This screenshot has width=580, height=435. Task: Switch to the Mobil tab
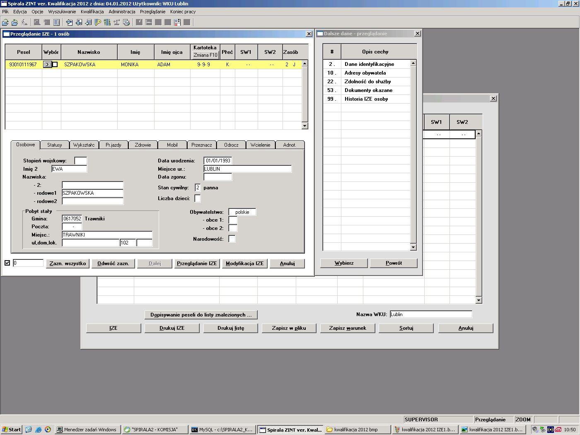[172, 145]
